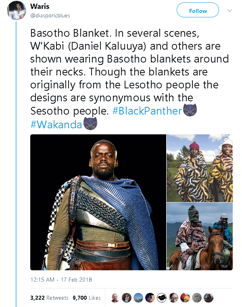Image resolution: width=242 pixels, height=307 pixels.
Task: View the 3,222 Retweets list
Action: (49, 298)
